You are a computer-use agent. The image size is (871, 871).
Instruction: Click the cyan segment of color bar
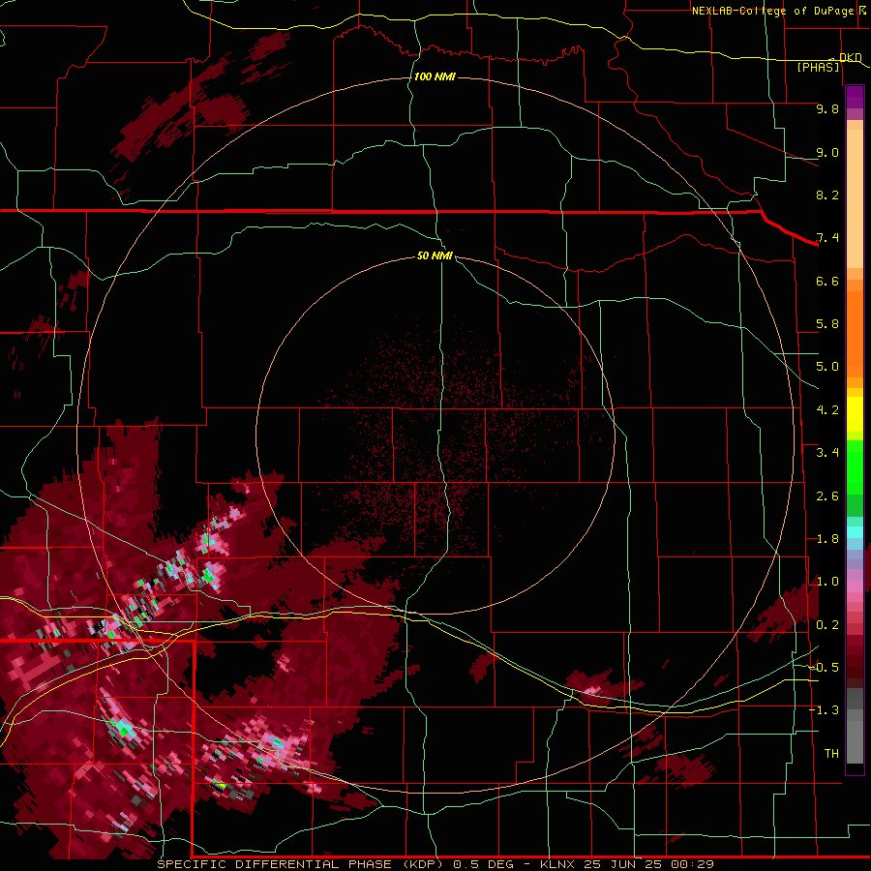(x=855, y=532)
